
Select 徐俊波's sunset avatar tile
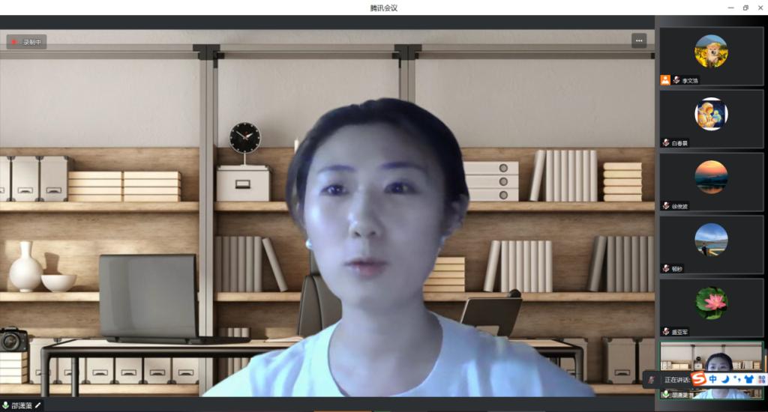[x=711, y=177]
